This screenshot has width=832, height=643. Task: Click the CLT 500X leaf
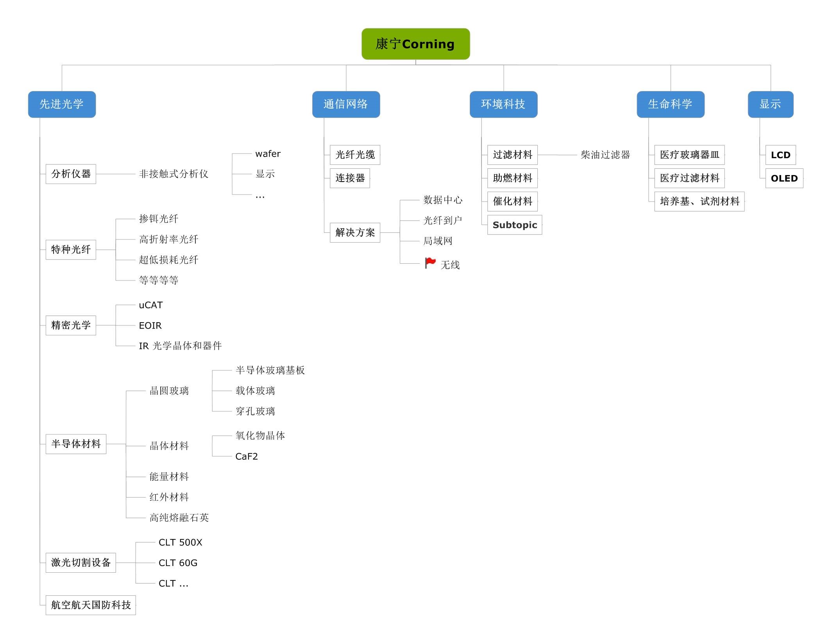pyautogui.click(x=180, y=542)
